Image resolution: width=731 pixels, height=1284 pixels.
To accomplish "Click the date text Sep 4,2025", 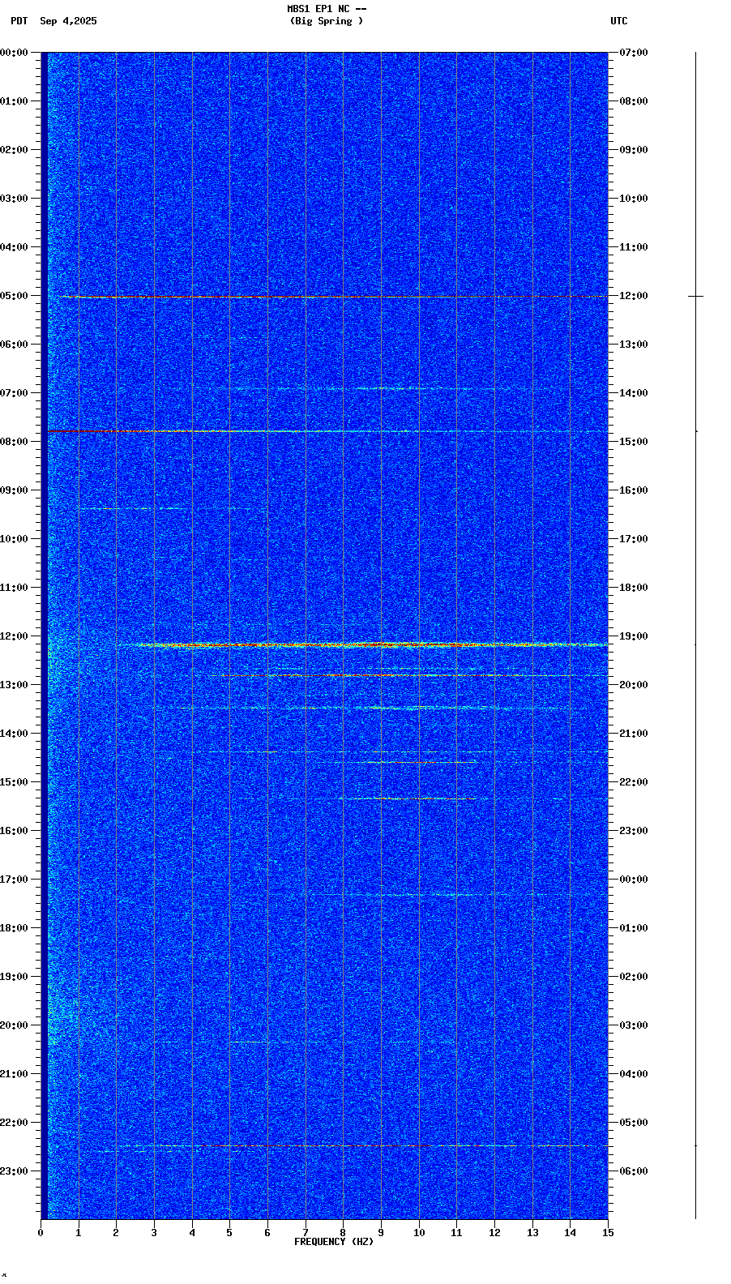I will click(68, 21).
